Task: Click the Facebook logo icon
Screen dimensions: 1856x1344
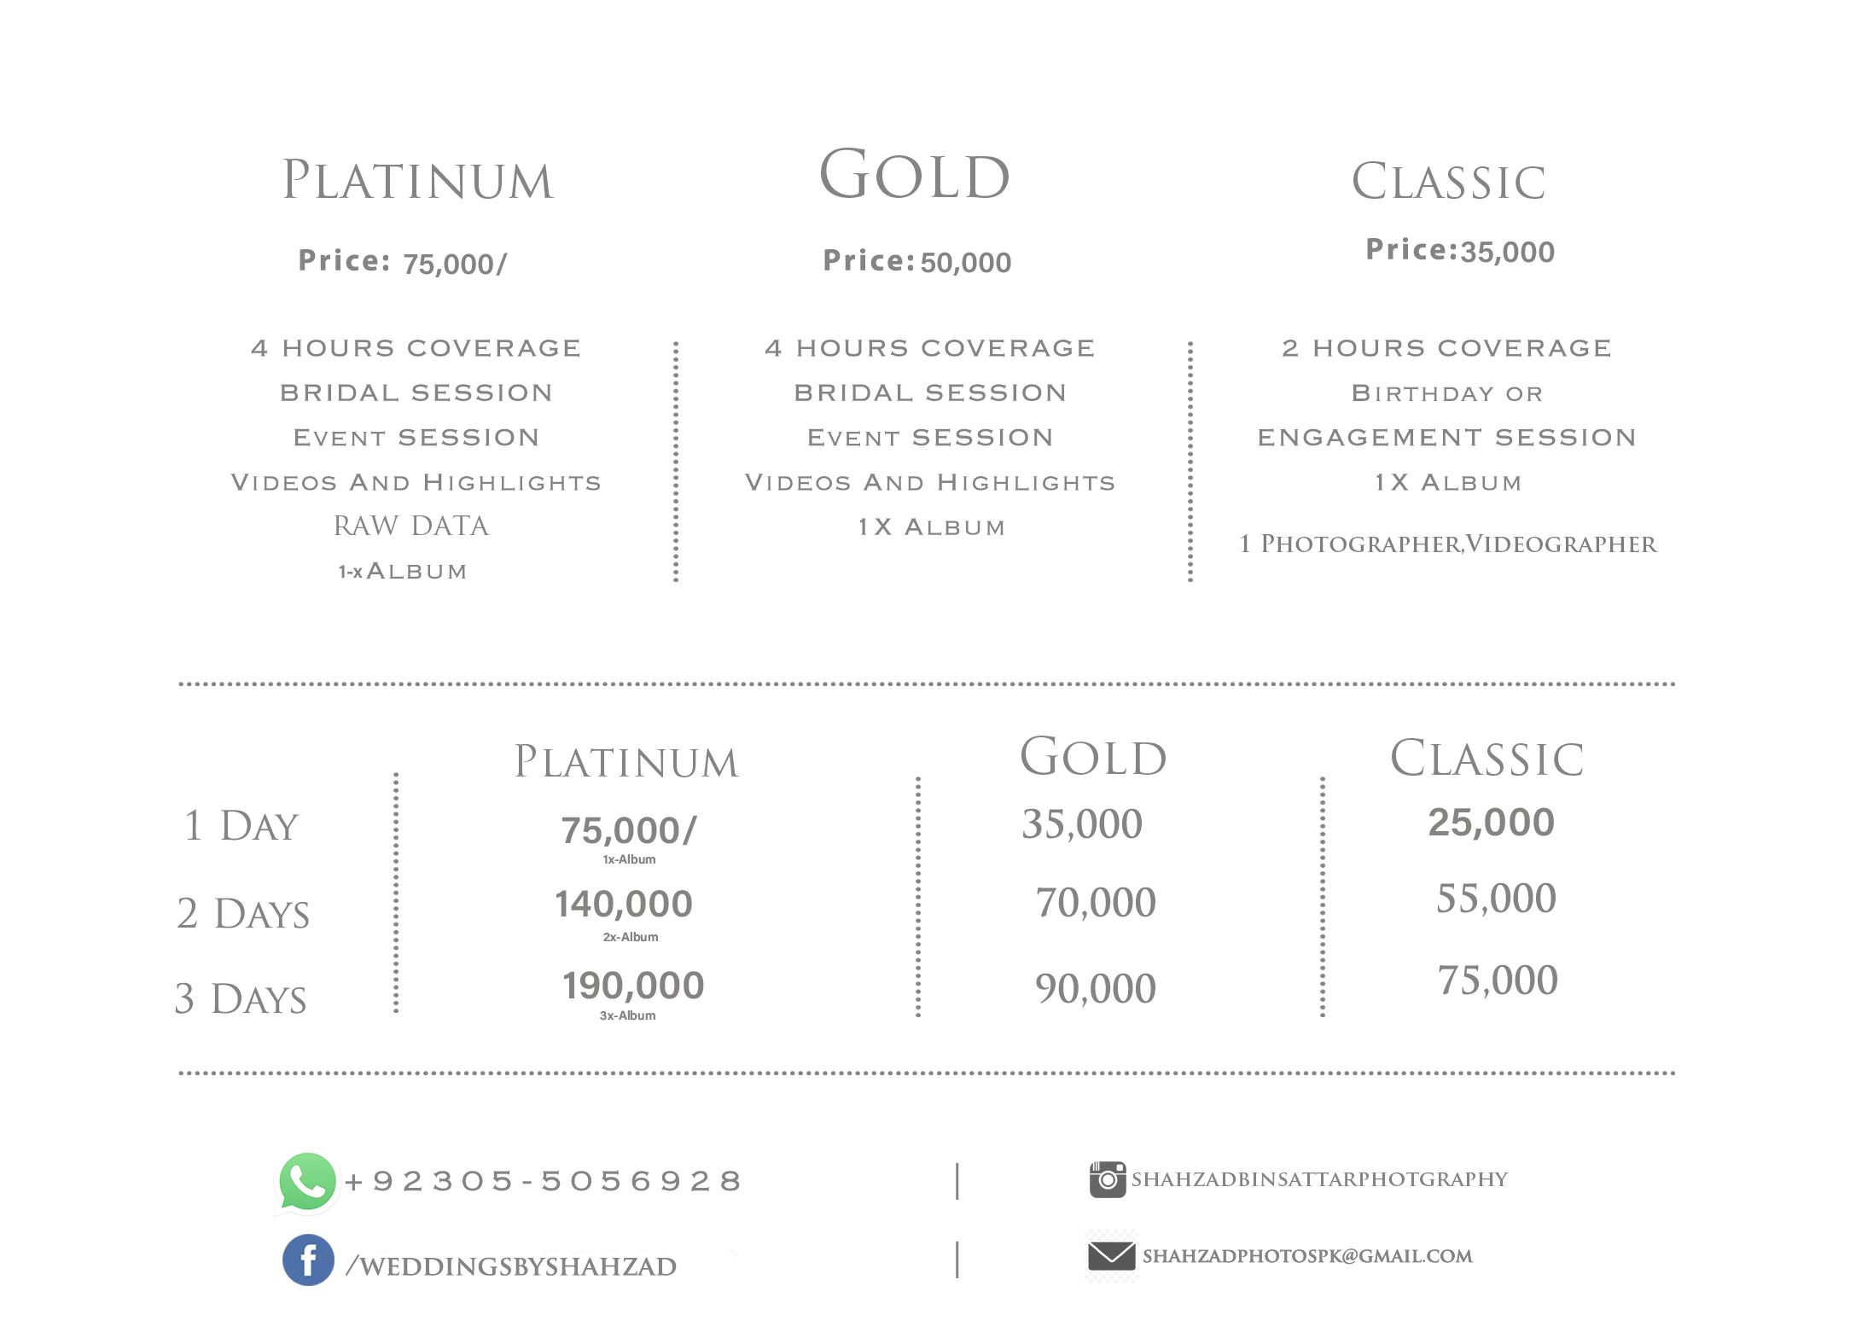Action: click(308, 1260)
